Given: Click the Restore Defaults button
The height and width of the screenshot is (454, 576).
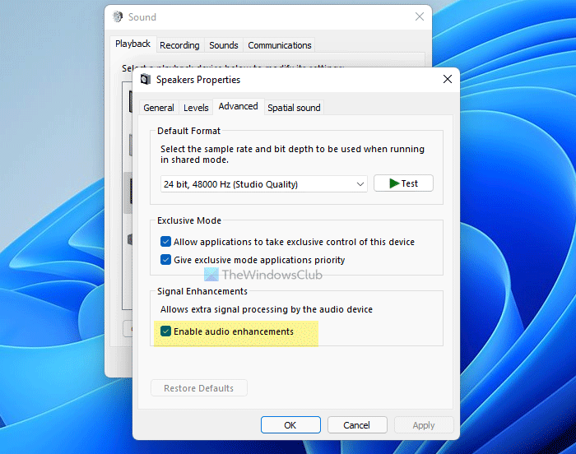Looking at the screenshot, I should [199, 388].
